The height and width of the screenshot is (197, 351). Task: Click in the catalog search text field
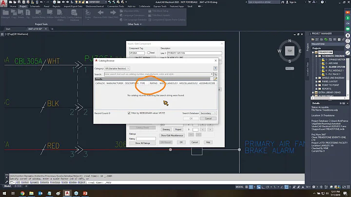tap(157, 74)
